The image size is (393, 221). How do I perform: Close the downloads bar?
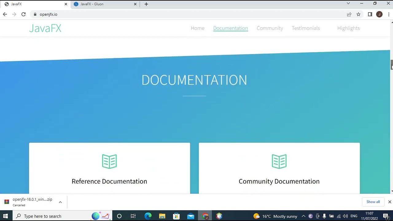(390, 202)
